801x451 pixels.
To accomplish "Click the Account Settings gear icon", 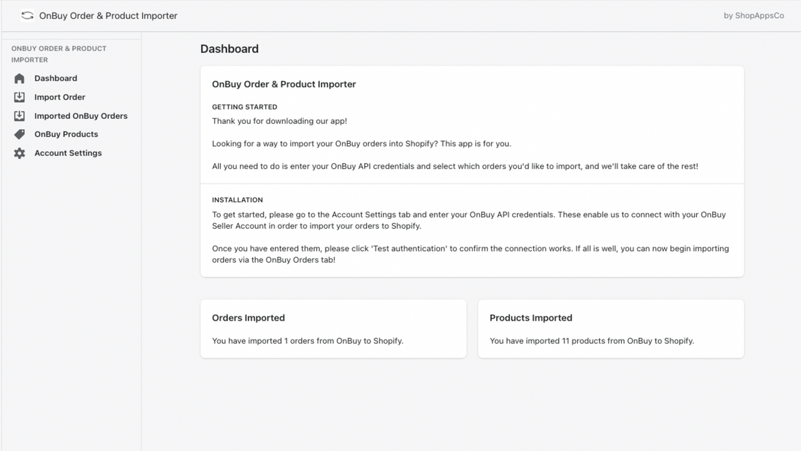I will pyautogui.click(x=19, y=153).
